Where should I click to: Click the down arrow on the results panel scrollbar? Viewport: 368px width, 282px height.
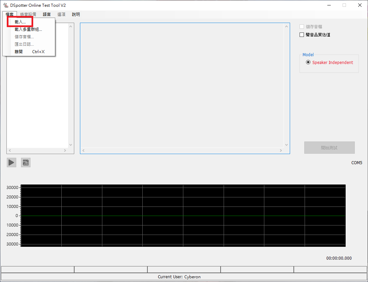[x=286, y=145]
